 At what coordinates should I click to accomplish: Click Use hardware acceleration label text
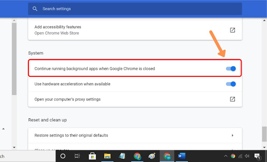(x=72, y=84)
